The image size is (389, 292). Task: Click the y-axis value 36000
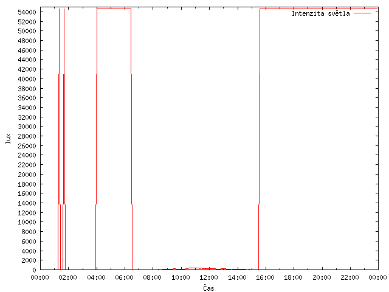pyautogui.click(x=27, y=98)
